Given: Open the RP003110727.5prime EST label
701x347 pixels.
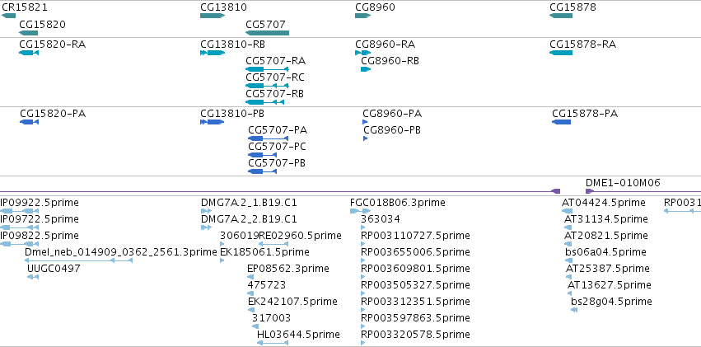Looking at the screenshot, I should click(x=415, y=235).
